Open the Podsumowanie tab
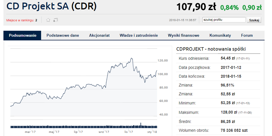Screen dimensions: 272x136 (x=23, y=36)
